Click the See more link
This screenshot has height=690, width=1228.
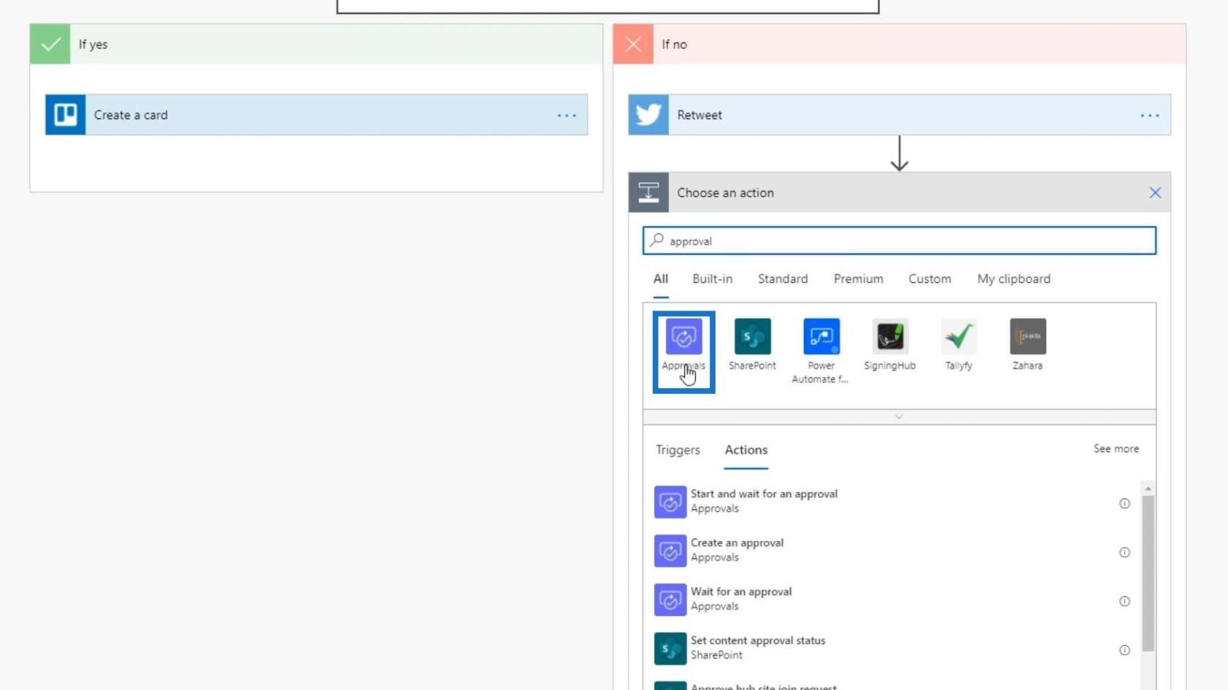[1115, 449]
